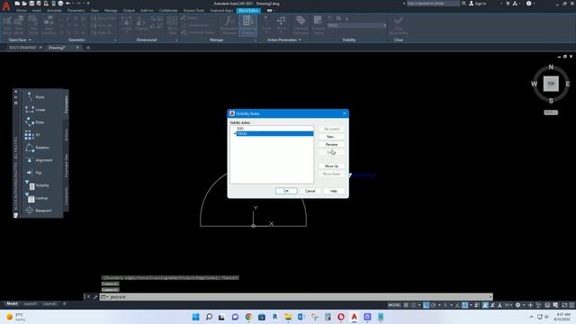
Task: Toggle MODEL space button in status bar
Action: click(394, 305)
